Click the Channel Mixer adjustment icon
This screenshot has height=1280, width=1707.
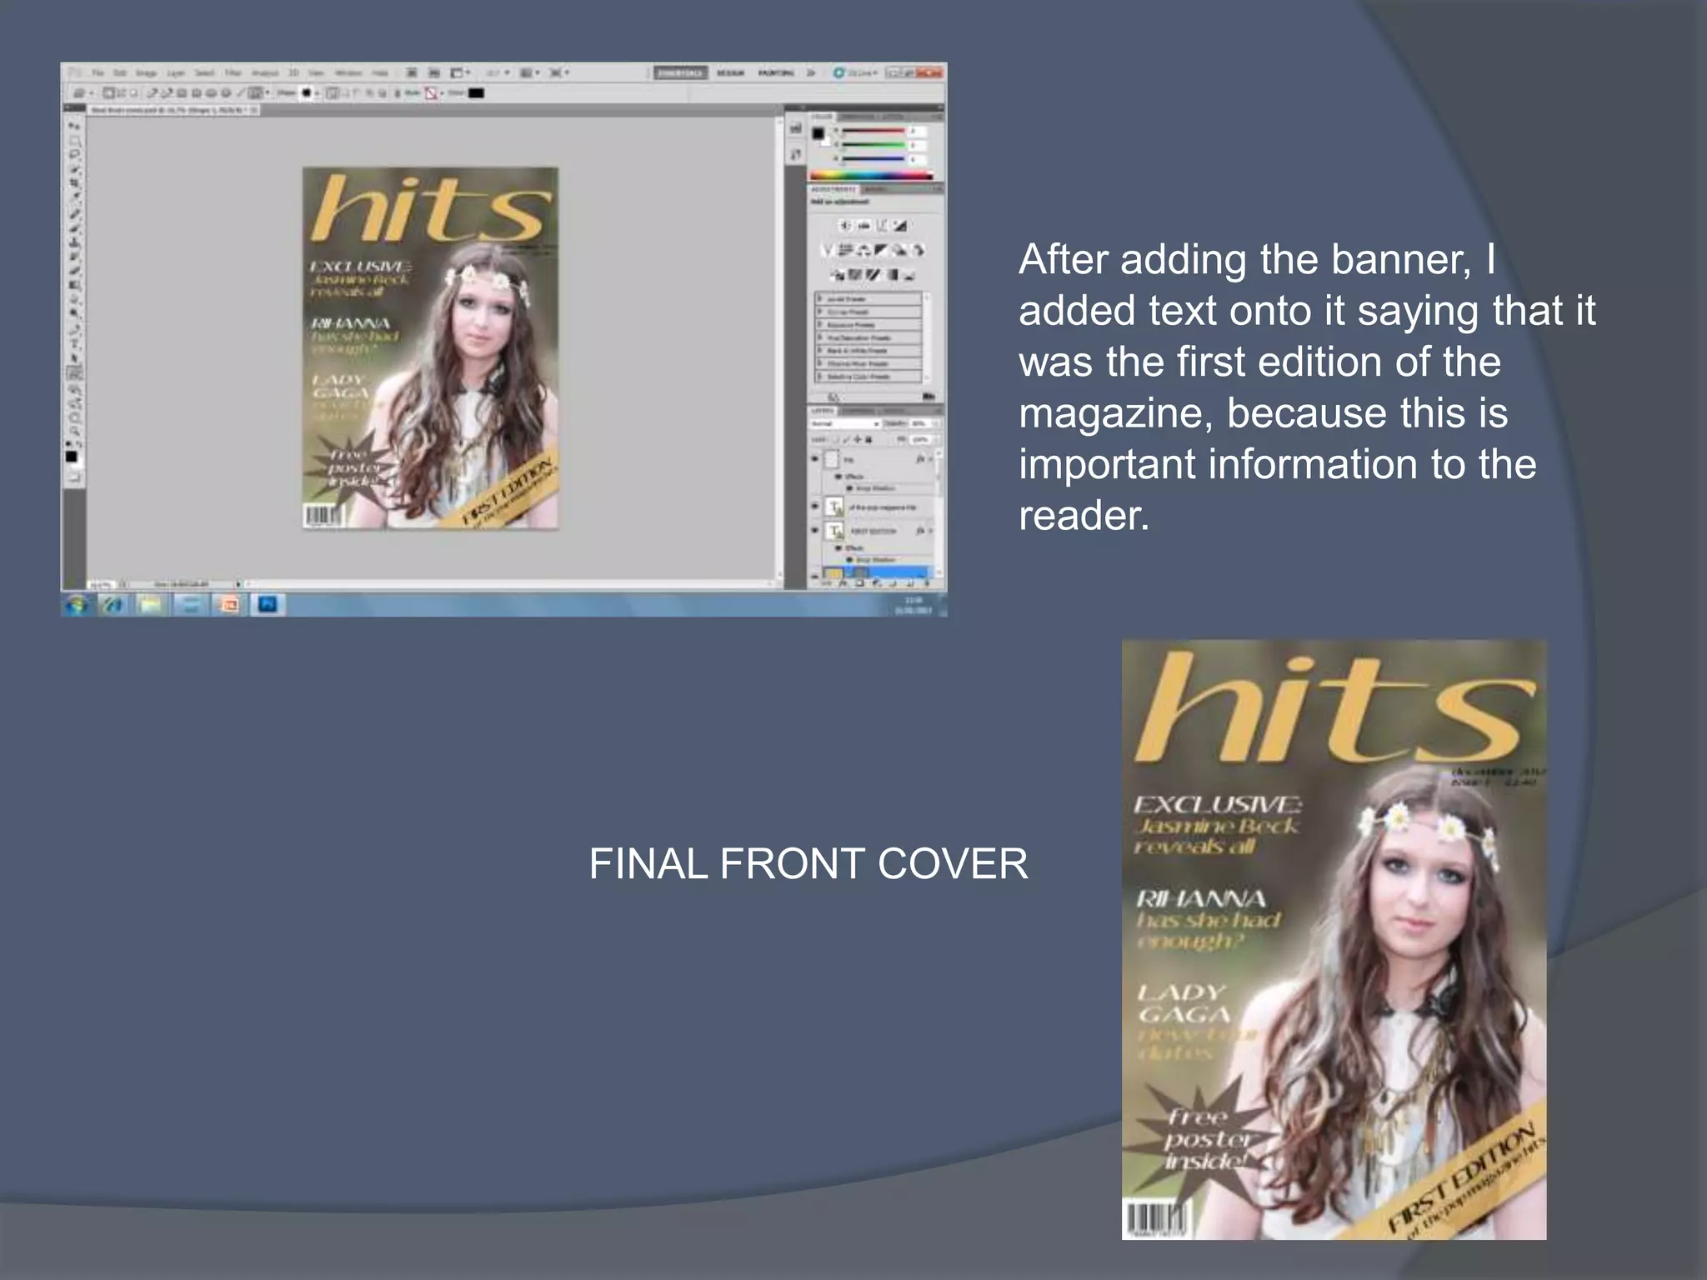pos(917,250)
